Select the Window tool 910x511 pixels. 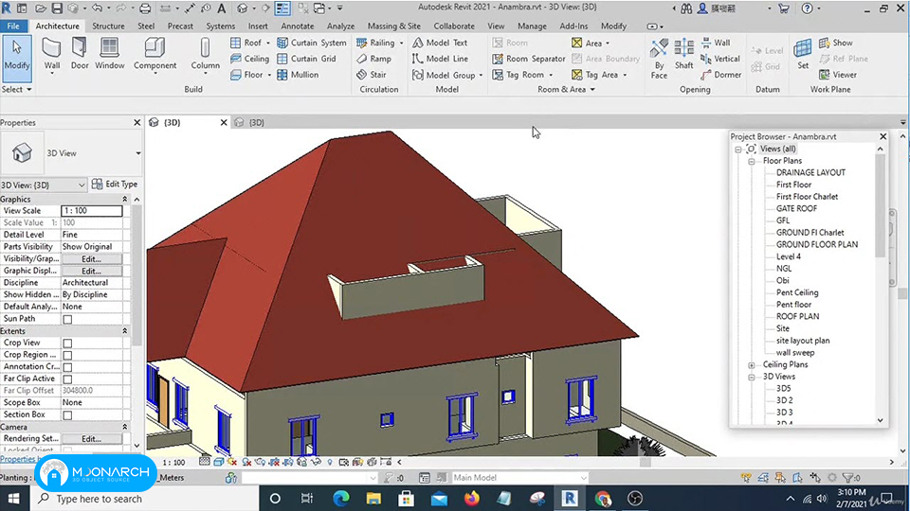coord(109,54)
